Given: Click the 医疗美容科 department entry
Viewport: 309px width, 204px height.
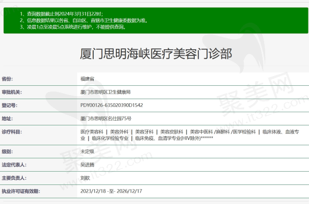Looking at the screenshot, I should 92,132.
